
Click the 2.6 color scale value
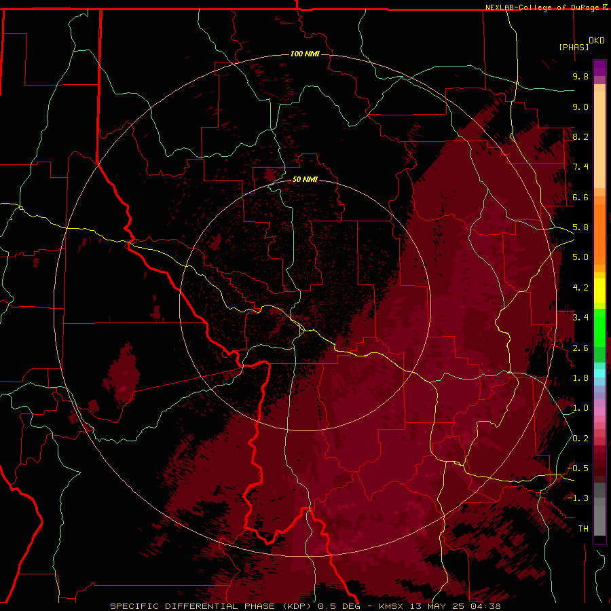580,348
